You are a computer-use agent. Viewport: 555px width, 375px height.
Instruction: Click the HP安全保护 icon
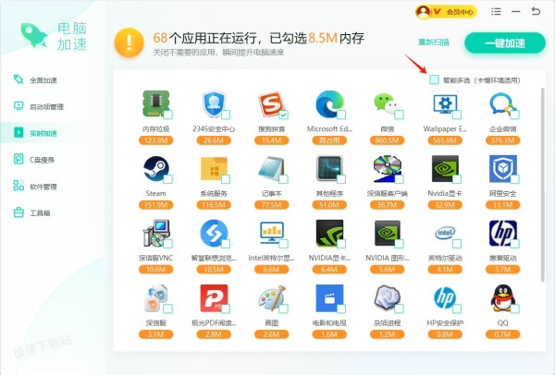(445, 298)
